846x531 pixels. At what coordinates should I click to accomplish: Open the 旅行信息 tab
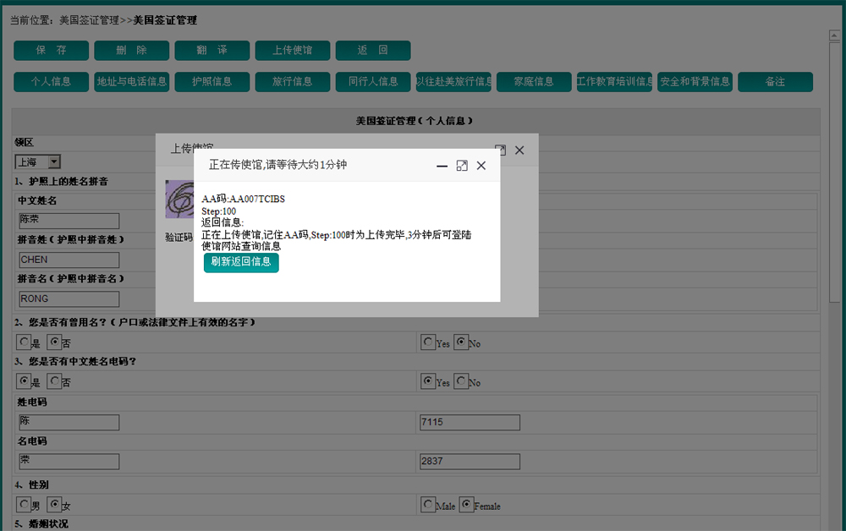point(293,82)
